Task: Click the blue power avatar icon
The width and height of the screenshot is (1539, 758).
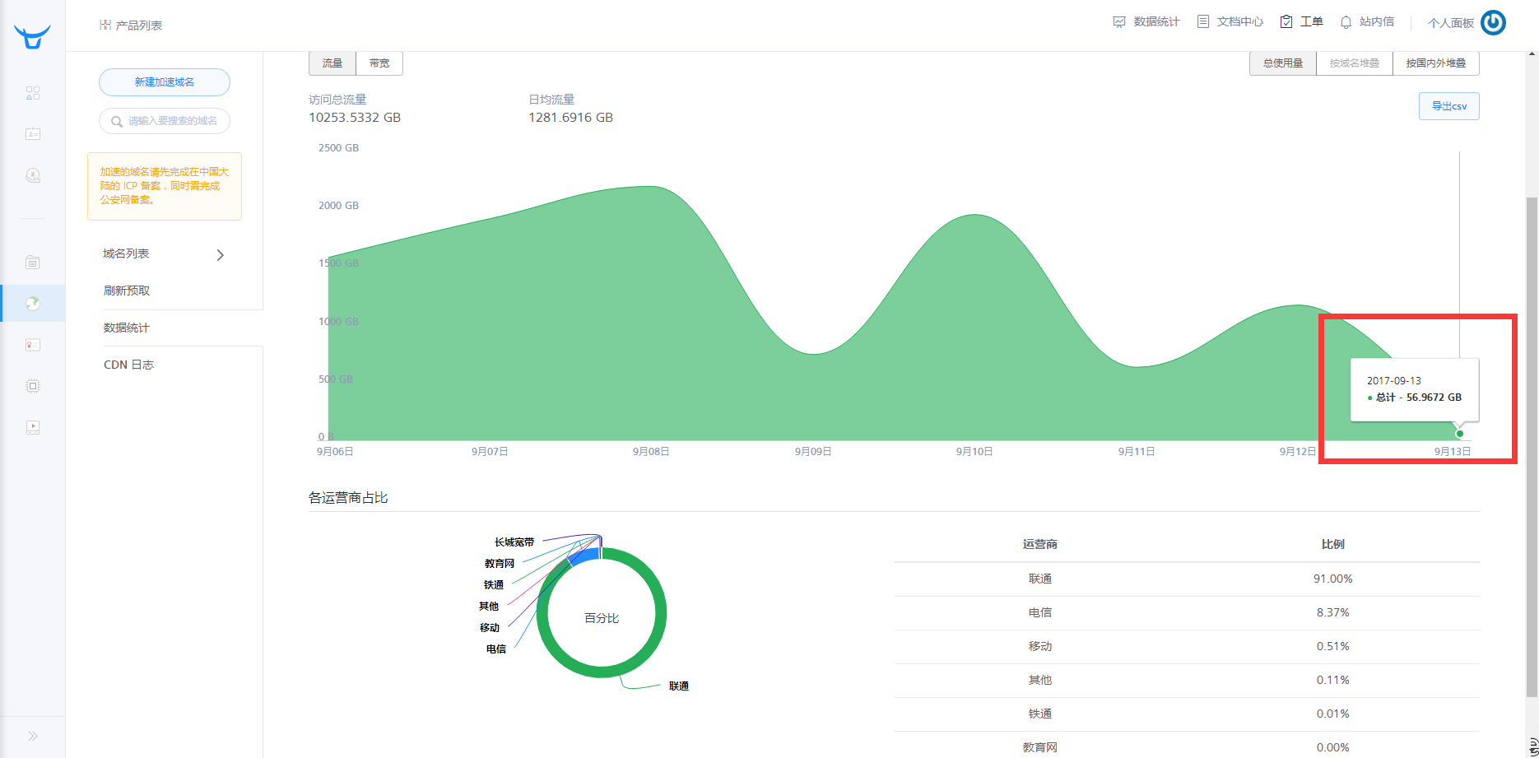Action: pyautogui.click(x=1493, y=22)
